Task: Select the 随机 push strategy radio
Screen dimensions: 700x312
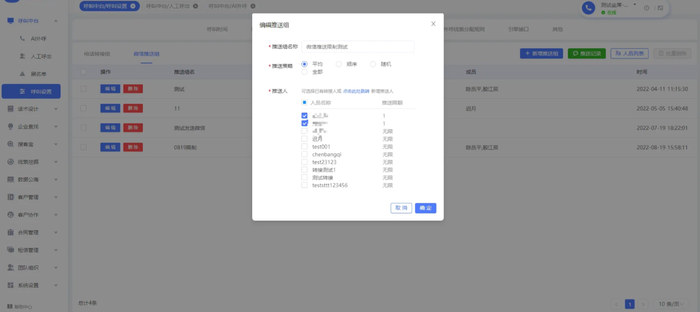Action: tap(373, 64)
